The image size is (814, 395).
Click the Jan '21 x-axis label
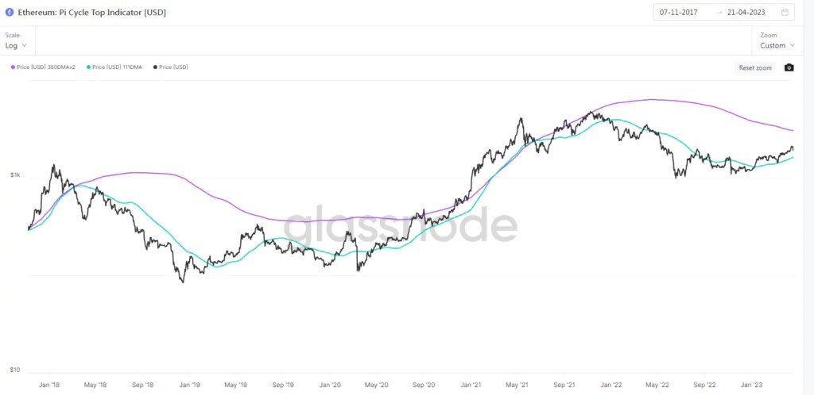[x=471, y=385]
